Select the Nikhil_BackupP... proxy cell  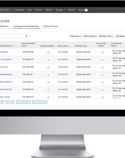tap(84, 52)
